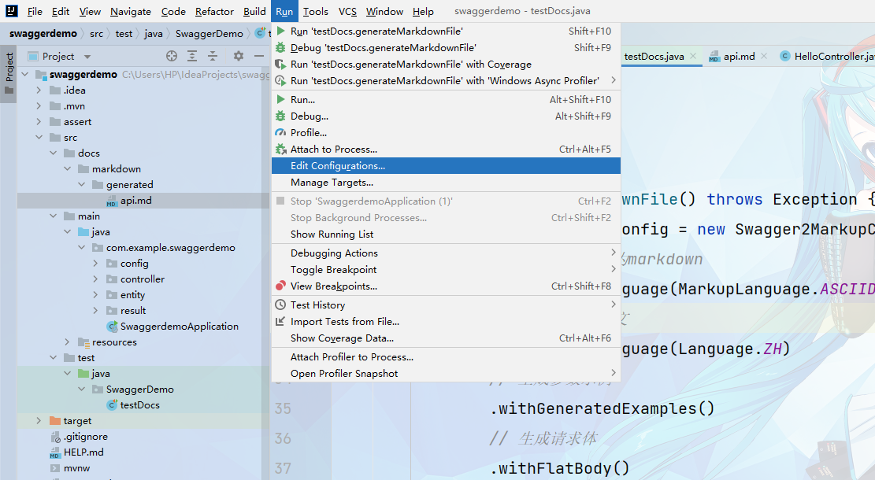Expand the .mvn folder
The height and width of the screenshot is (480, 875).
tap(39, 106)
